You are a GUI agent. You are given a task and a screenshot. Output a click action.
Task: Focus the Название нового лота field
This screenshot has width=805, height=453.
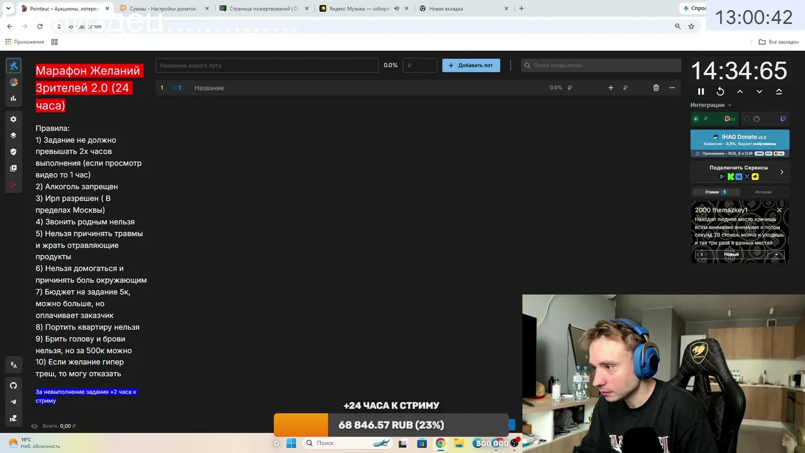click(267, 65)
